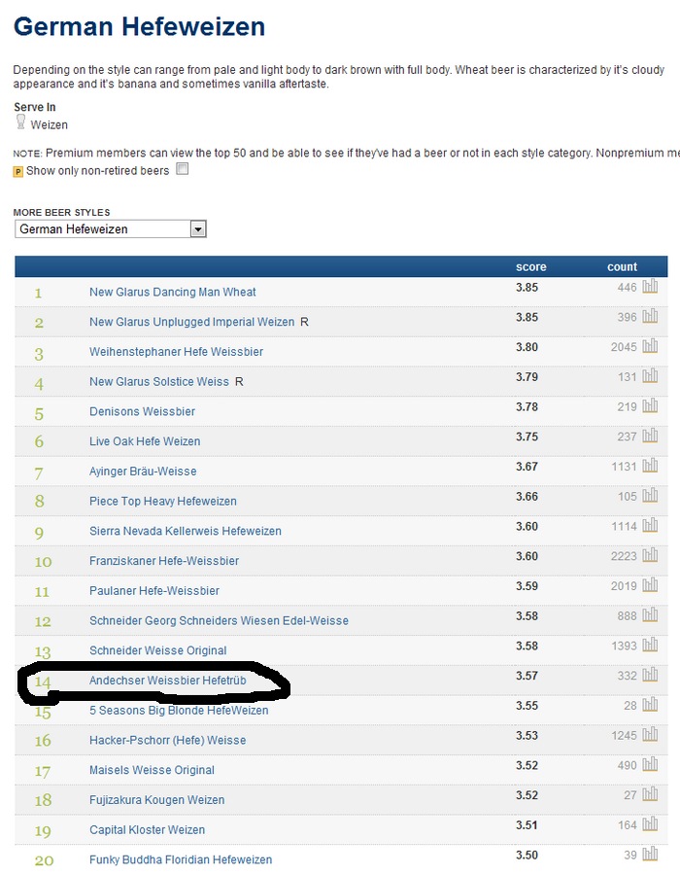Open Funky Buddha Floridian Hefeweizen link
The width and height of the screenshot is (680, 874).
tap(181, 860)
